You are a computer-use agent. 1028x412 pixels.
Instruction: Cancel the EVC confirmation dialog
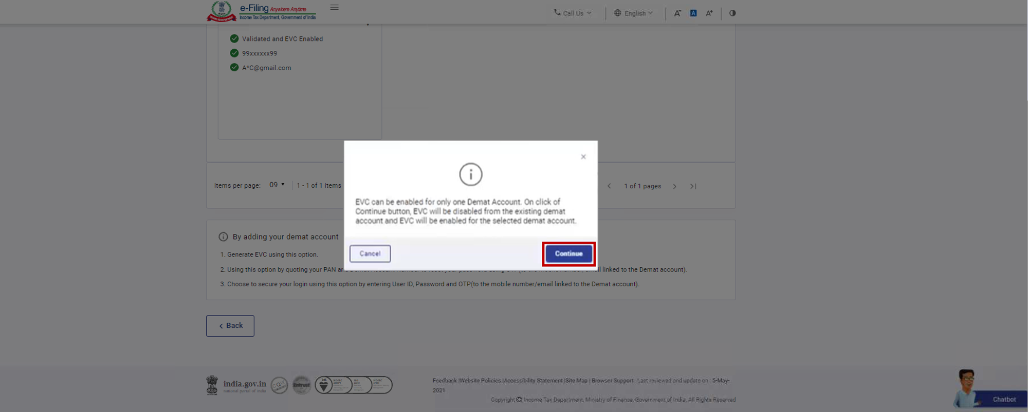pos(370,253)
